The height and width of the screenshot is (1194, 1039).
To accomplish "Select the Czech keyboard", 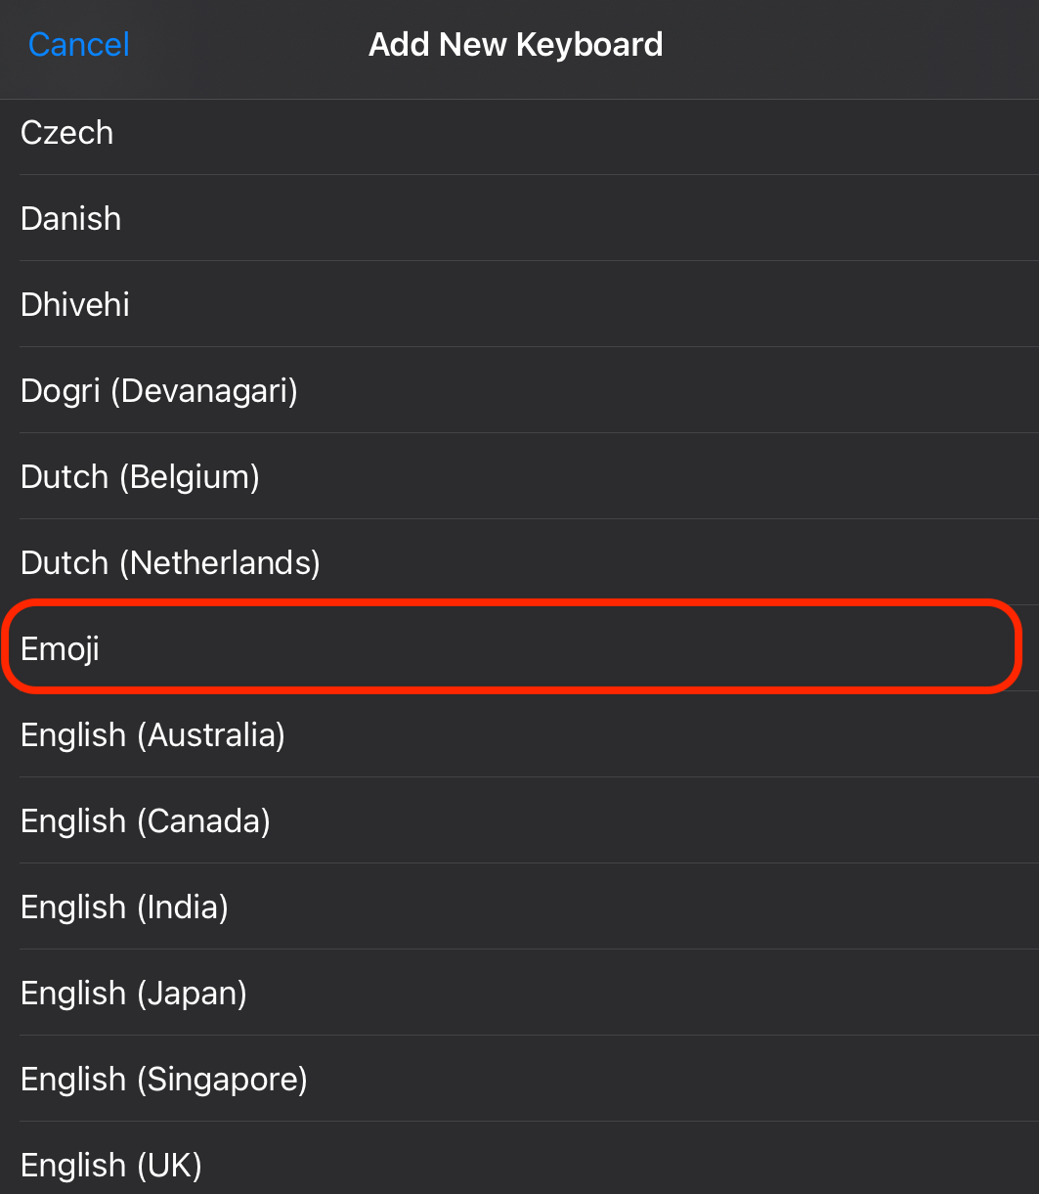I will tap(67, 133).
